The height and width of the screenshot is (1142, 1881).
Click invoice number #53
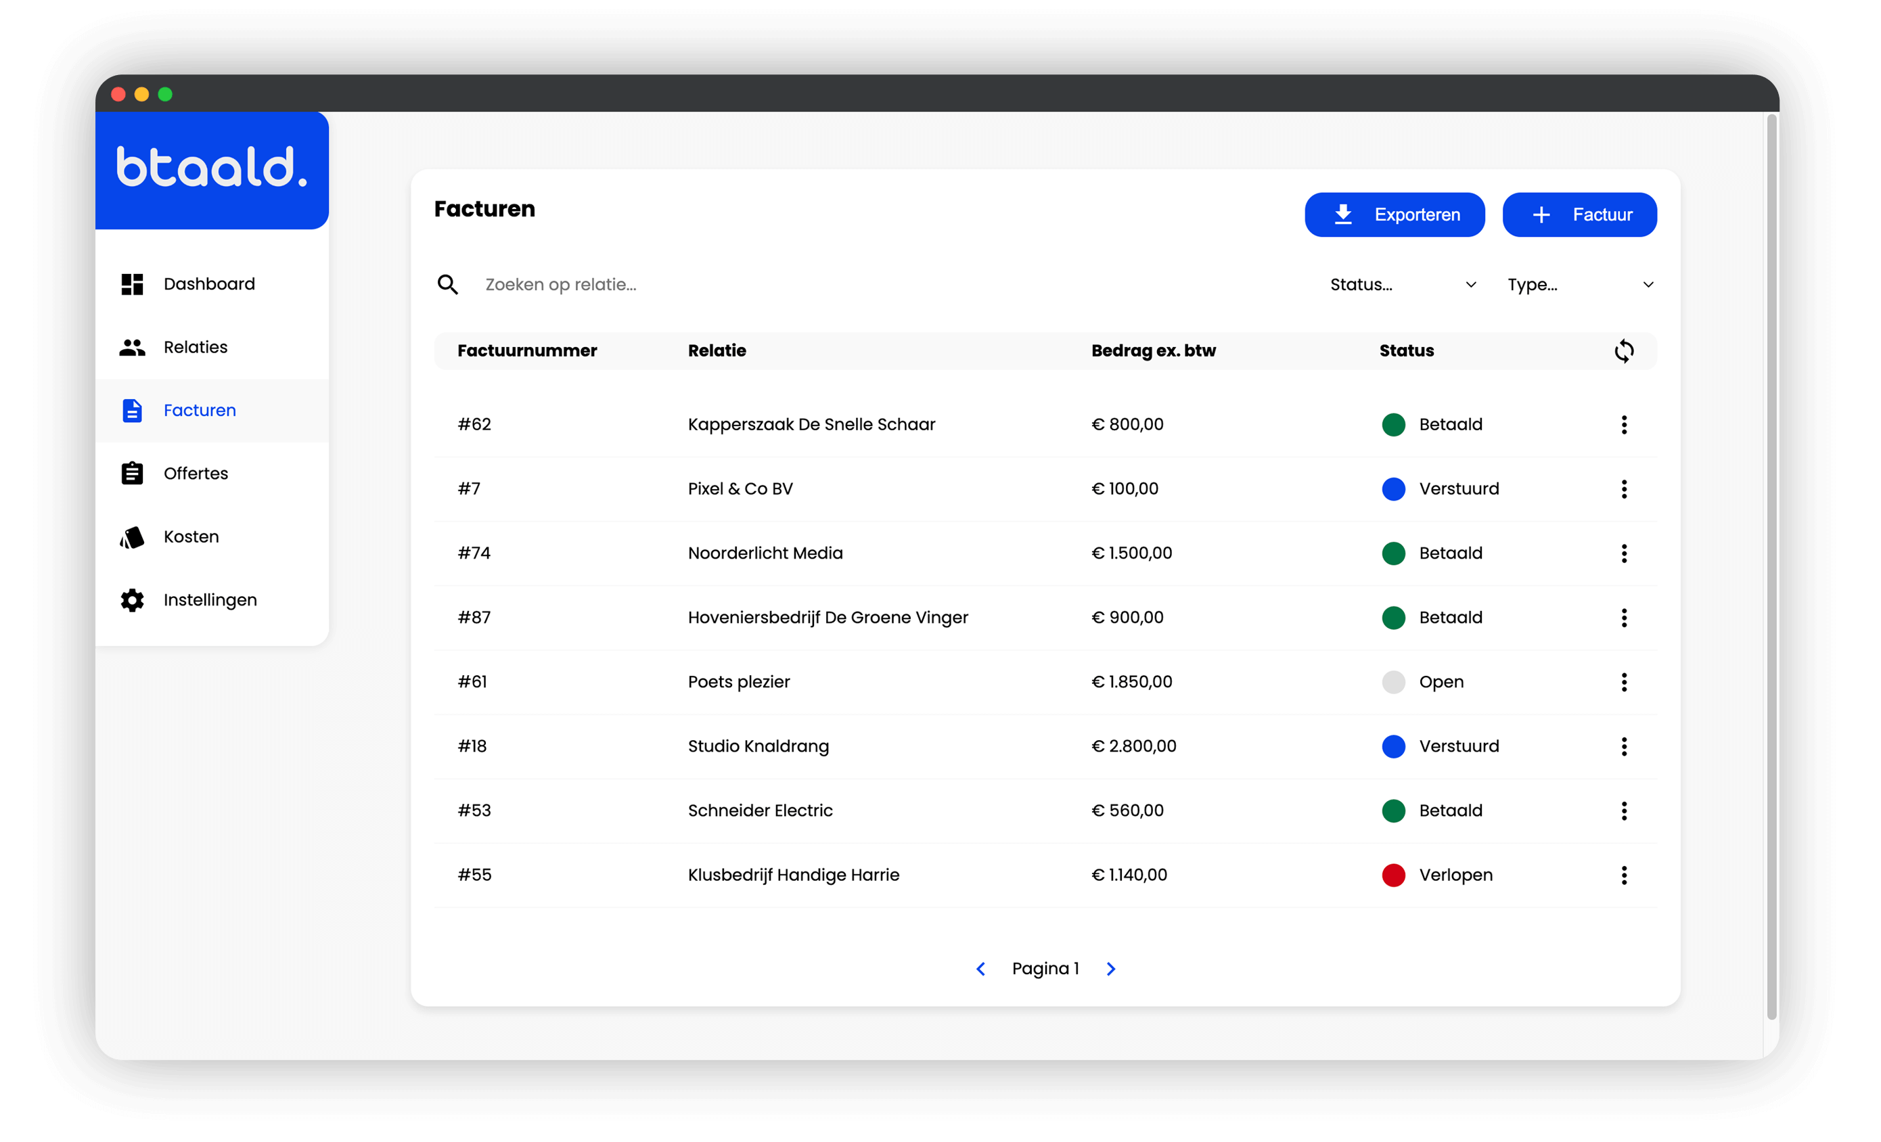coord(474,810)
